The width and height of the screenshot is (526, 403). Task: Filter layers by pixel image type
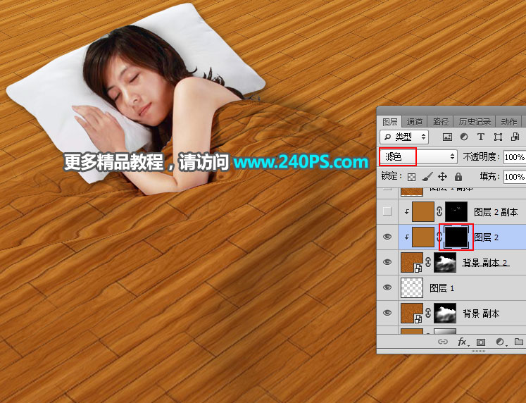[447, 137]
